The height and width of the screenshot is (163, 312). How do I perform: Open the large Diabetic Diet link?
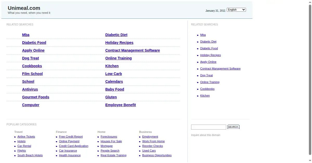coord(116,35)
